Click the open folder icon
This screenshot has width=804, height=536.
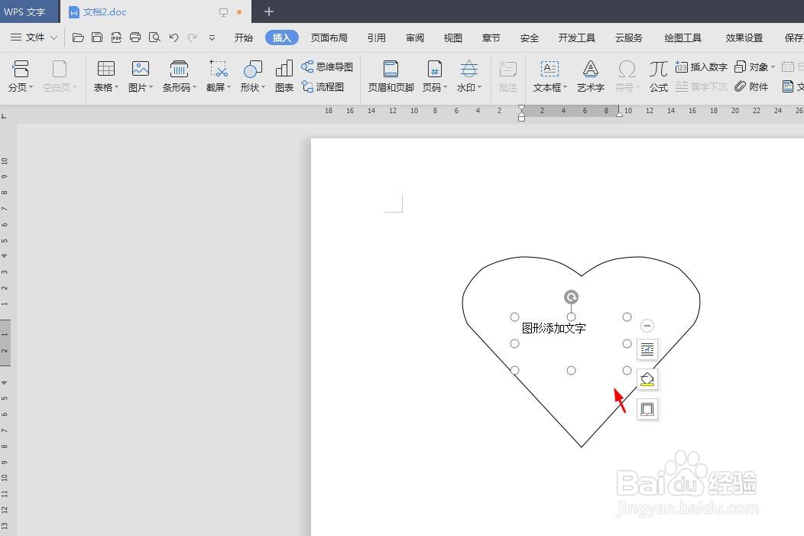pos(78,37)
